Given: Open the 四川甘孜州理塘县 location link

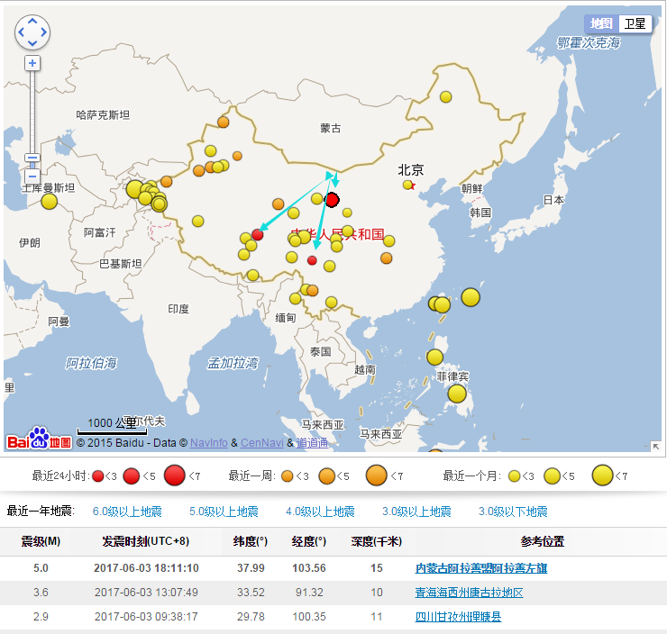Looking at the screenshot, I should coord(458,617).
